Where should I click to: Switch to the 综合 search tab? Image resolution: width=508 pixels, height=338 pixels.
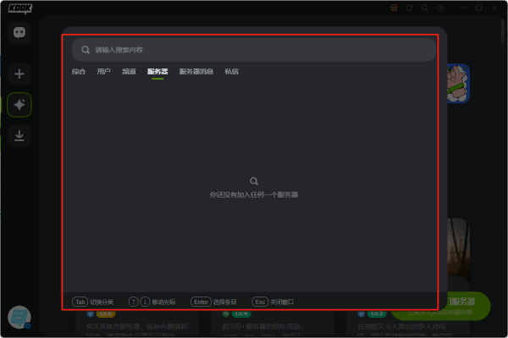79,72
